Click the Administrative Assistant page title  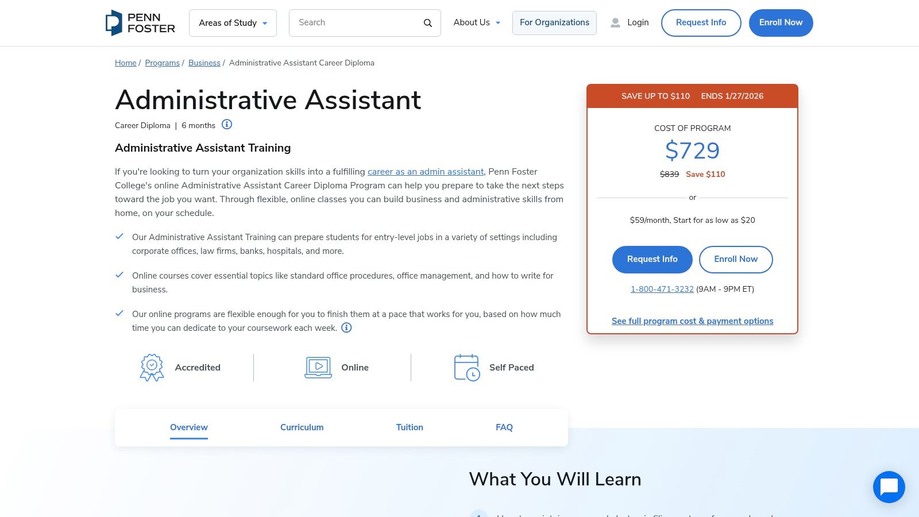pos(268,100)
